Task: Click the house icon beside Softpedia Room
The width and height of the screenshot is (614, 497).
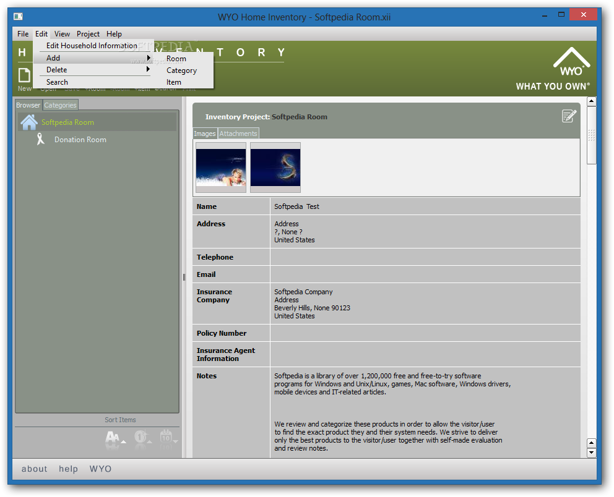Action: (x=29, y=122)
